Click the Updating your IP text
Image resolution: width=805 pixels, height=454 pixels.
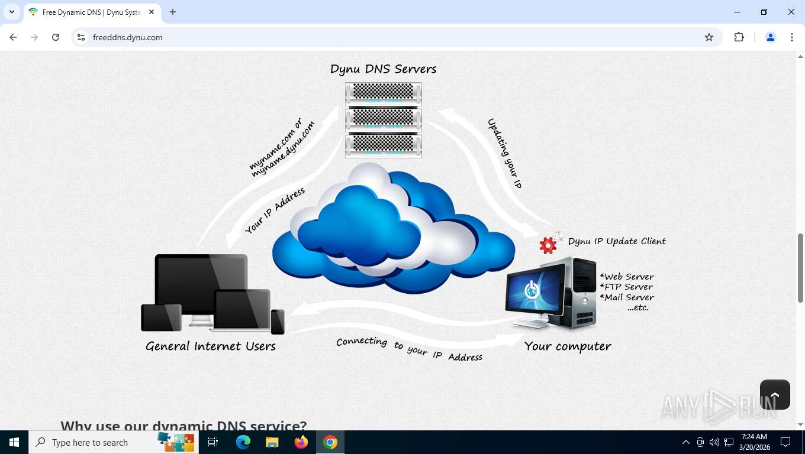pyautogui.click(x=504, y=153)
